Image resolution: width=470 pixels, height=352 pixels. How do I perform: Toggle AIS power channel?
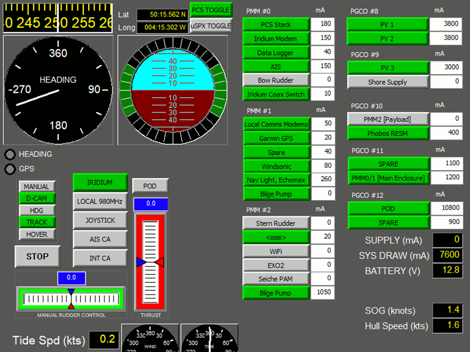[276, 66]
